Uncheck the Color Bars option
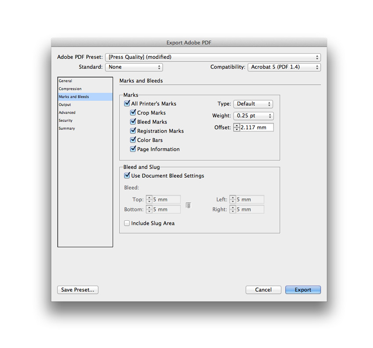Image resolution: width=373 pixels, height=348 pixels. click(133, 140)
